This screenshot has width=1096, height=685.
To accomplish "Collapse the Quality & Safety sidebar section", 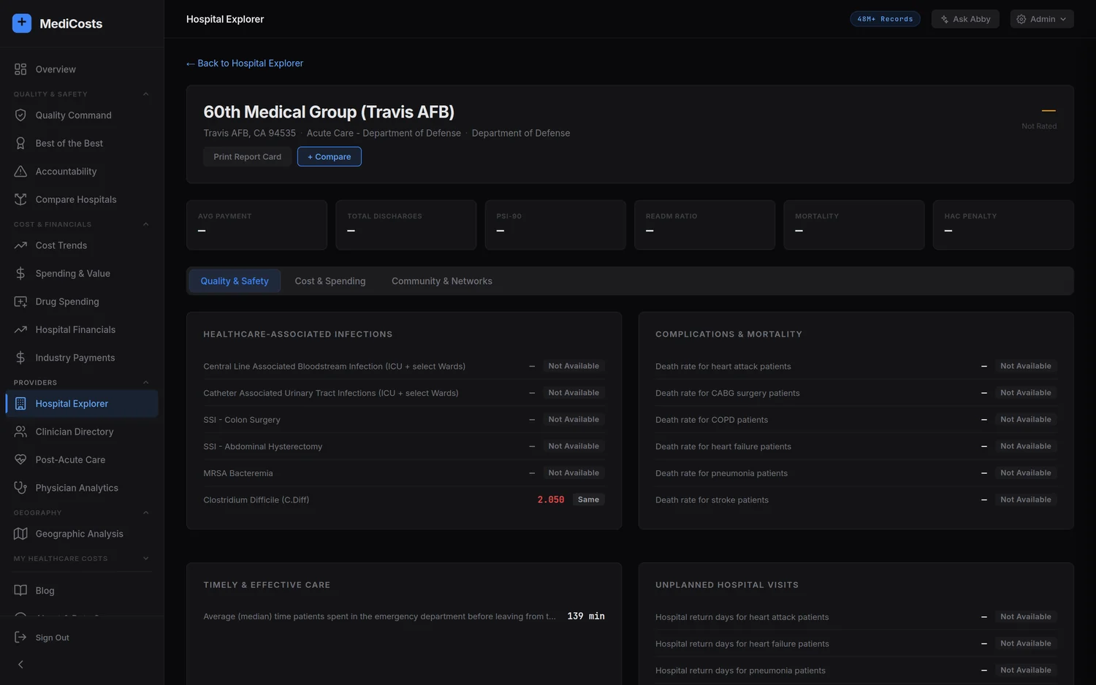I will point(145,94).
